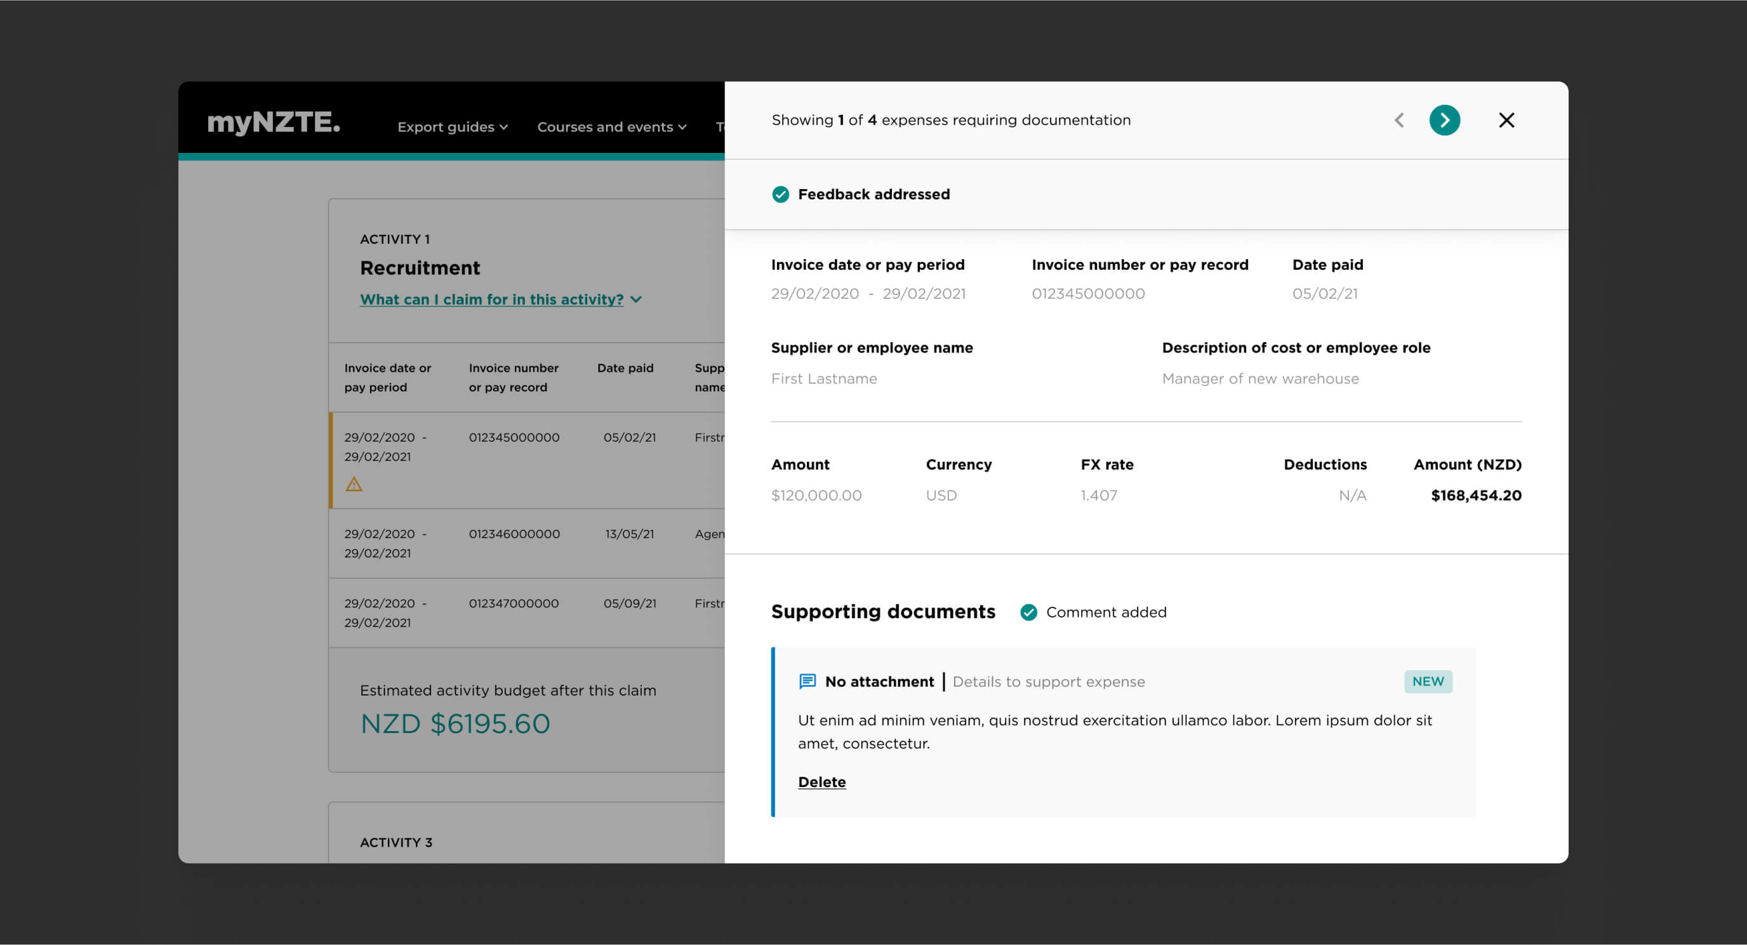
Task: Click the NZD $6195.60 budget amount
Action: coord(455,724)
